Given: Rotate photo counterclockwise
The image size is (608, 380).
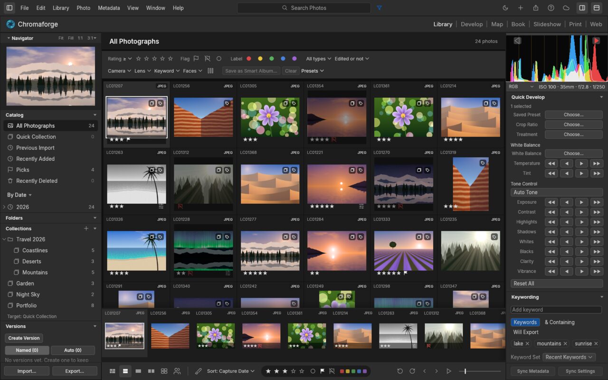Looking at the screenshot, I should [x=400, y=371].
